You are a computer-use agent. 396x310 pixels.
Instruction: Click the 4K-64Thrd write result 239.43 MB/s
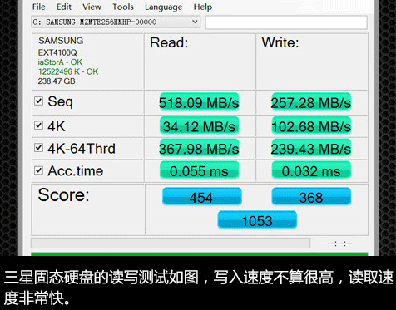point(311,149)
